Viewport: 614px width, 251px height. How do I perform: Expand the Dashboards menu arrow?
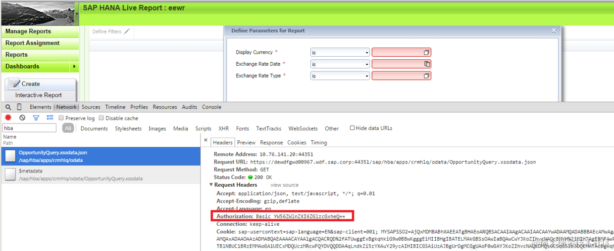click(x=74, y=67)
